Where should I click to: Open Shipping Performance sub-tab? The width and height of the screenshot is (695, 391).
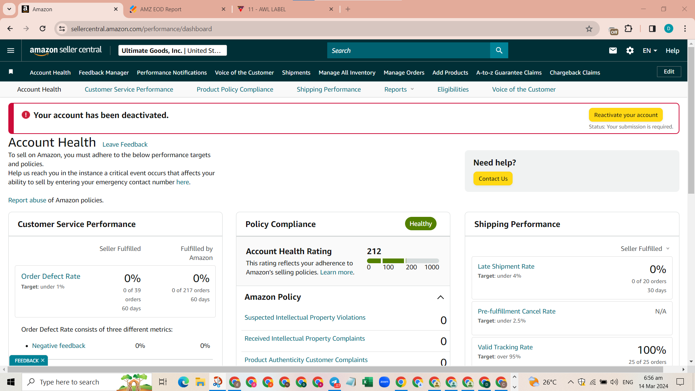click(329, 89)
